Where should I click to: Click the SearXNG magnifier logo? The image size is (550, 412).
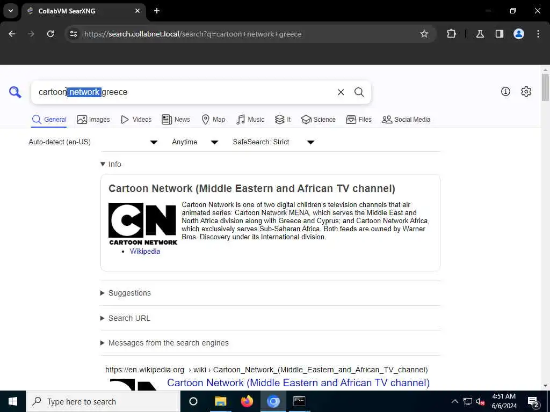point(15,92)
